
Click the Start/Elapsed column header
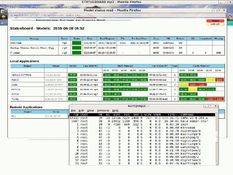pos(107,38)
